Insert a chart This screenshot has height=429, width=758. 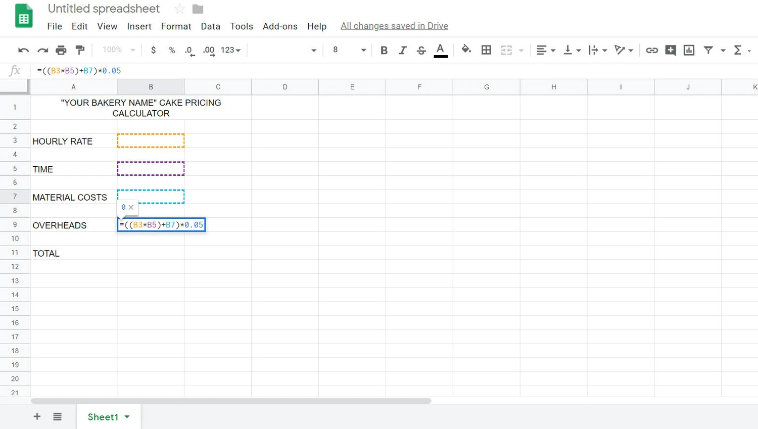[689, 50]
